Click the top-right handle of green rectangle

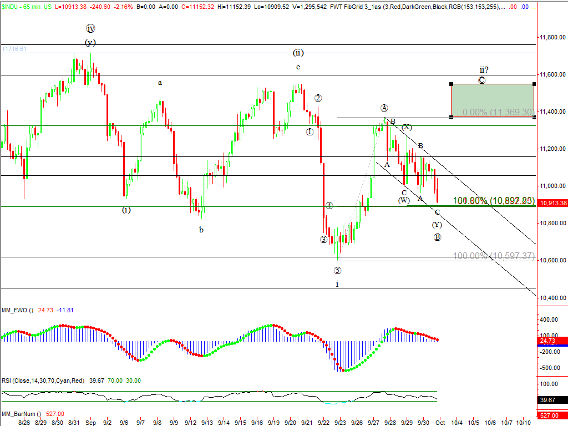click(534, 84)
